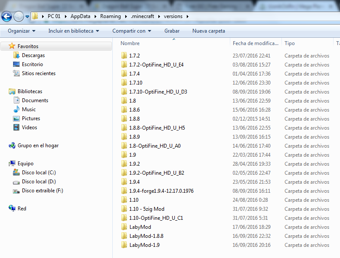Click the folder icon of 1.8
This screenshot has width=340, height=258.
(124, 101)
